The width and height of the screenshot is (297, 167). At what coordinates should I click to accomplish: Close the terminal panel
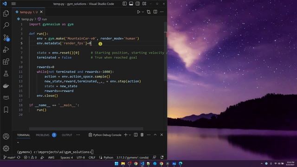(161, 135)
